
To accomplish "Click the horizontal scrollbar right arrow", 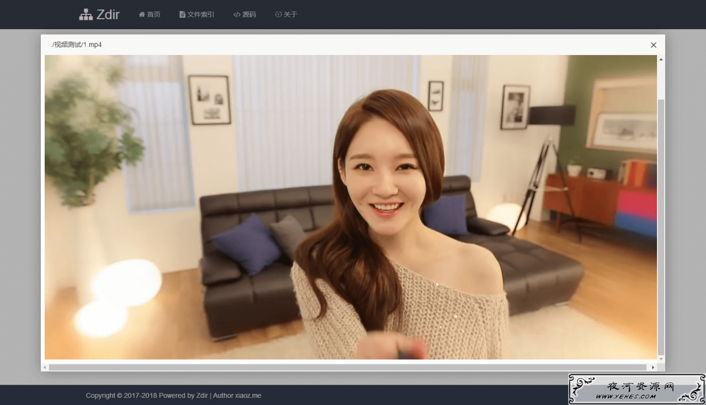I will point(653,367).
